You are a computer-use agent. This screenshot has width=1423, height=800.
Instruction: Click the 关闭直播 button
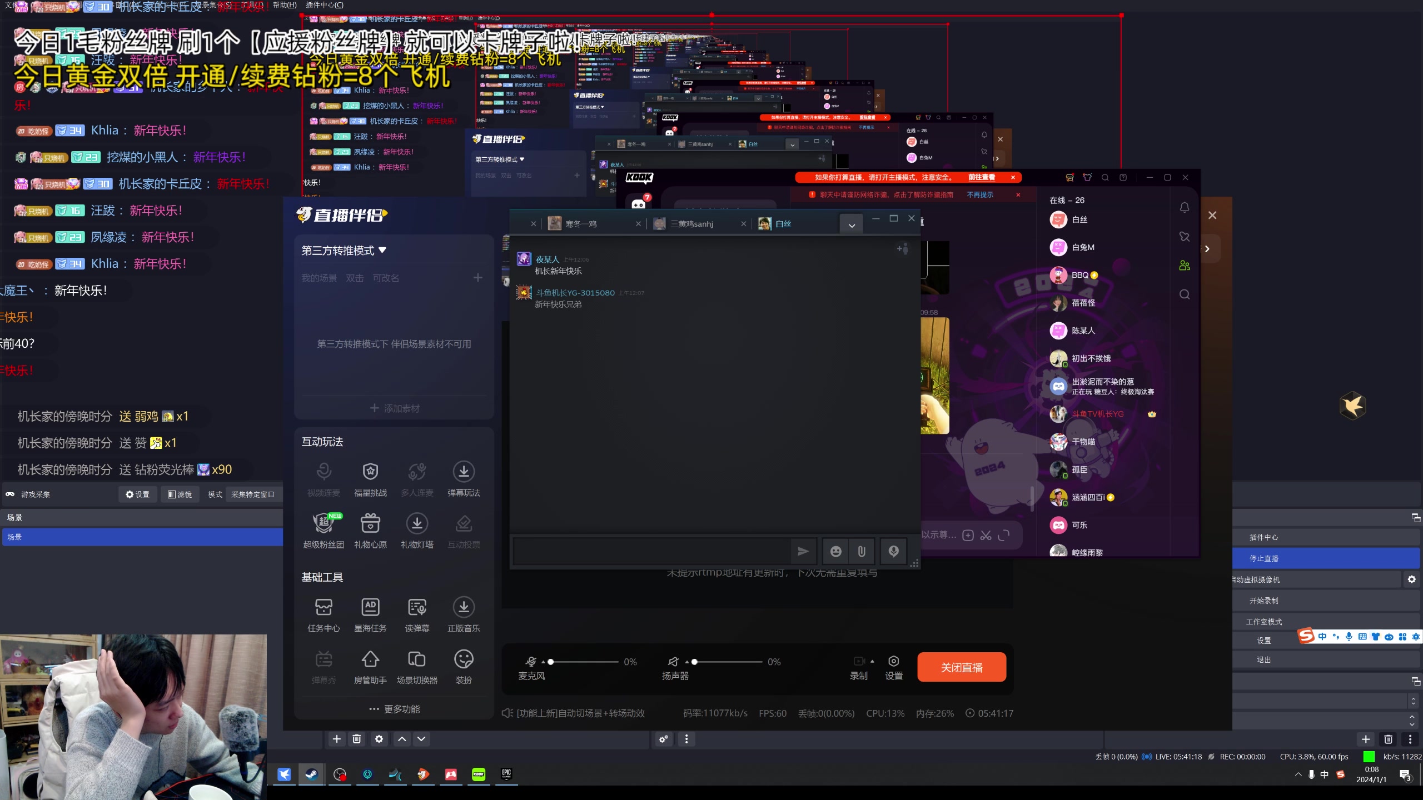pyautogui.click(x=962, y=667)
